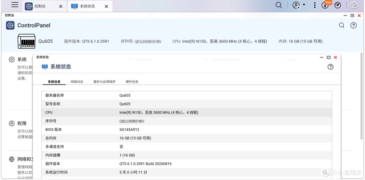Click the right vertical scrollbar
This screenshot has width=365, height=180.
pyautogui.click(x=362, y=97)
